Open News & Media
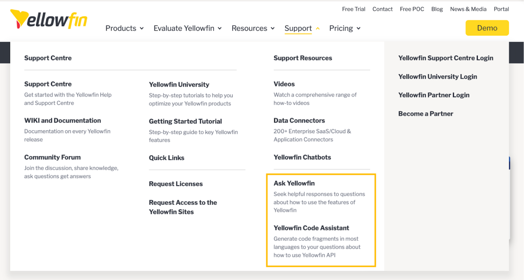 pyautogui.click(x=468, y=9)
